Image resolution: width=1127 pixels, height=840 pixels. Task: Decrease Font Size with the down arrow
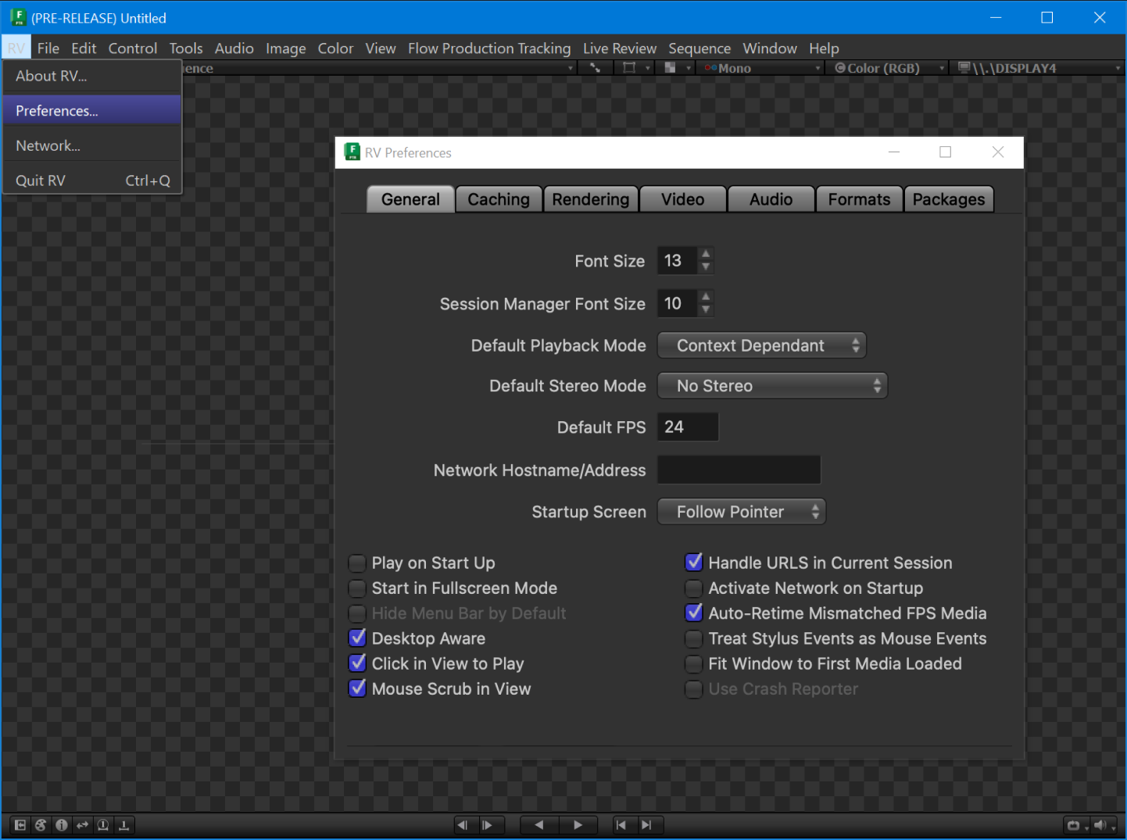pos(706,267)
